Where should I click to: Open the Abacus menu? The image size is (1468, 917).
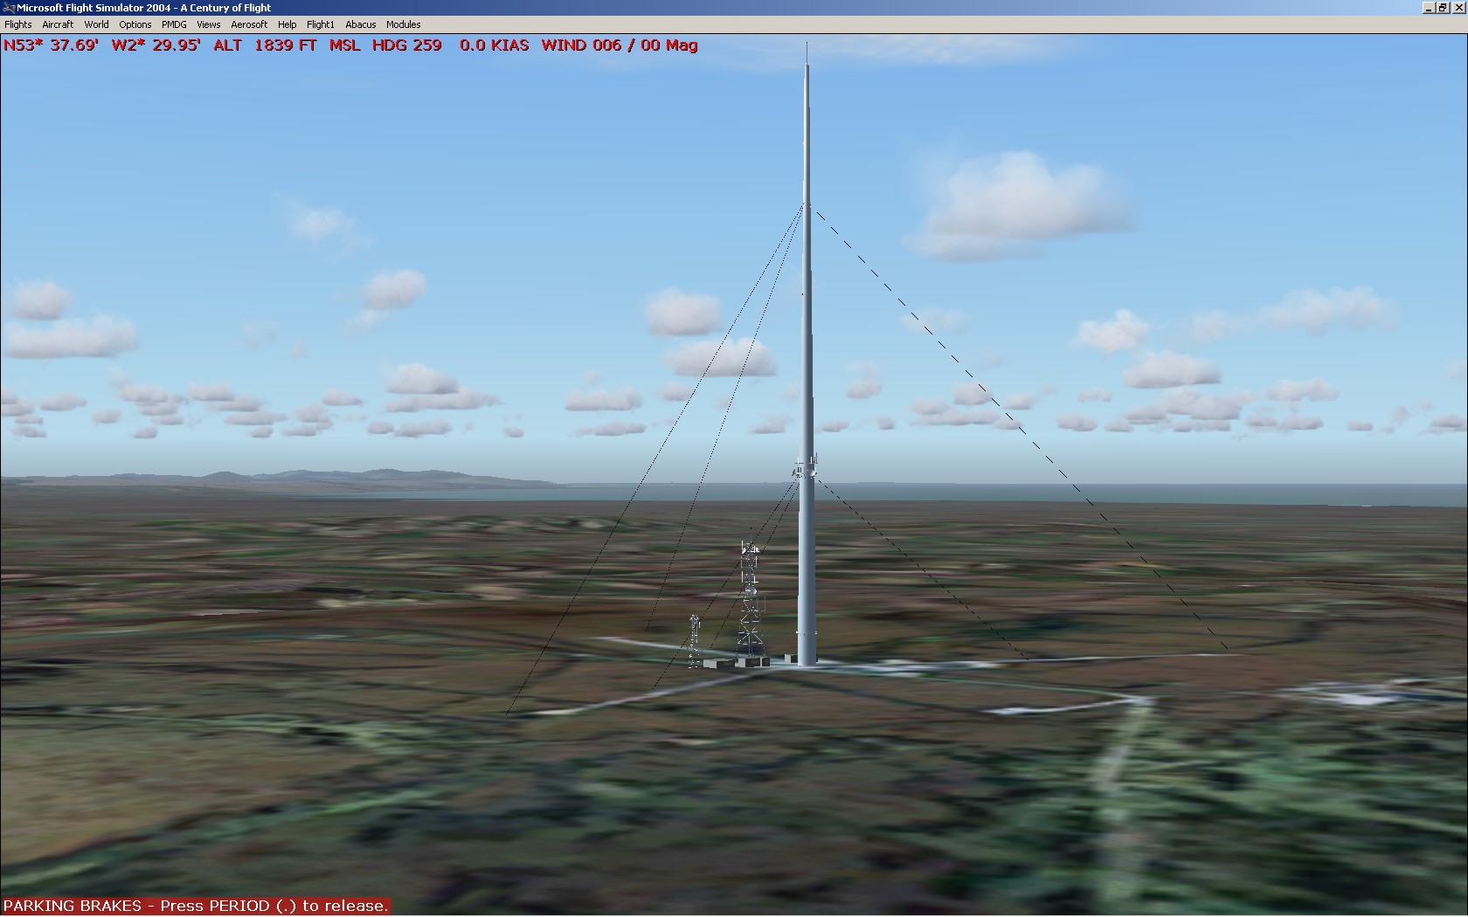click(360, 24)
